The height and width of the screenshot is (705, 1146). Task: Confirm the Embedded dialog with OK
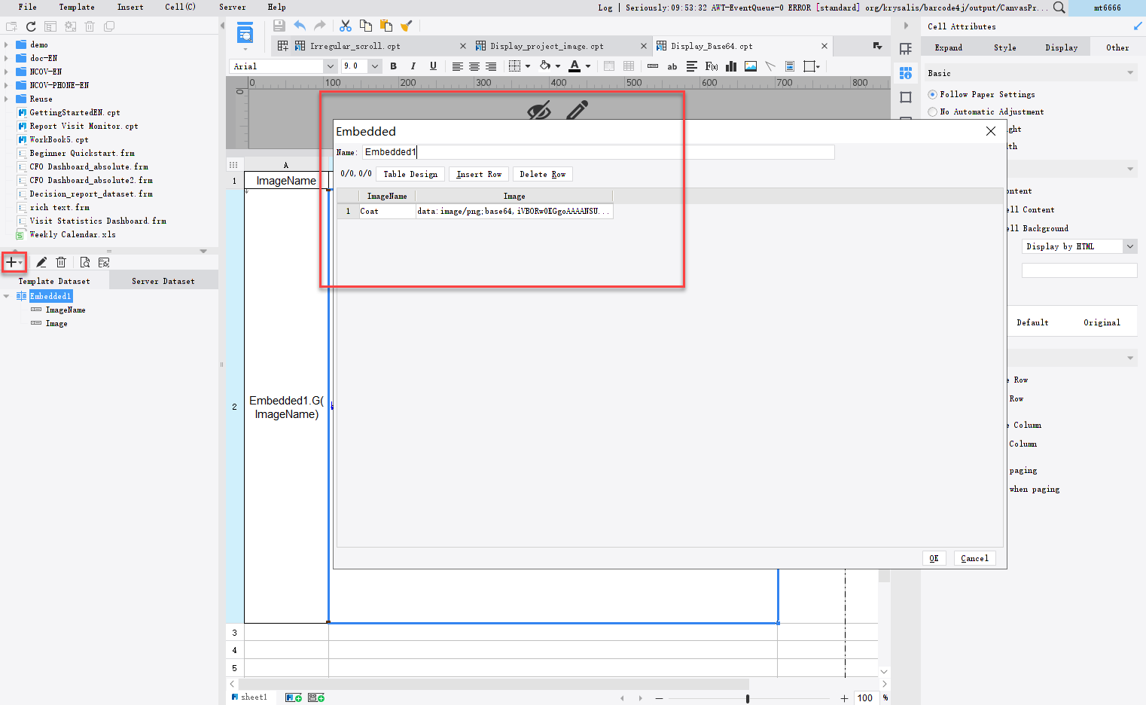934,558
